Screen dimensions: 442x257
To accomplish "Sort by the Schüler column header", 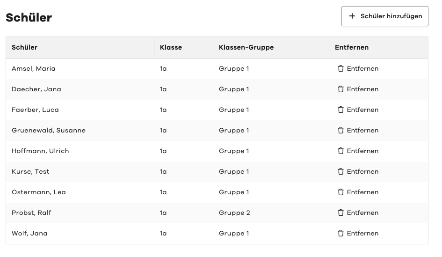I will pos(25,47).
